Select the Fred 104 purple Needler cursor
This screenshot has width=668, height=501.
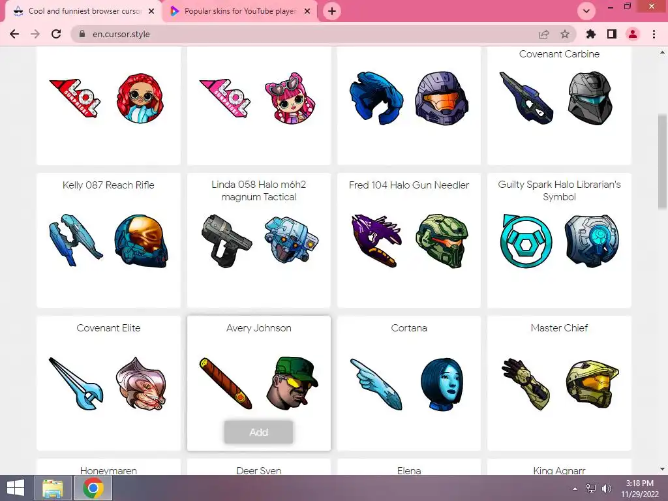pos(376,241)
